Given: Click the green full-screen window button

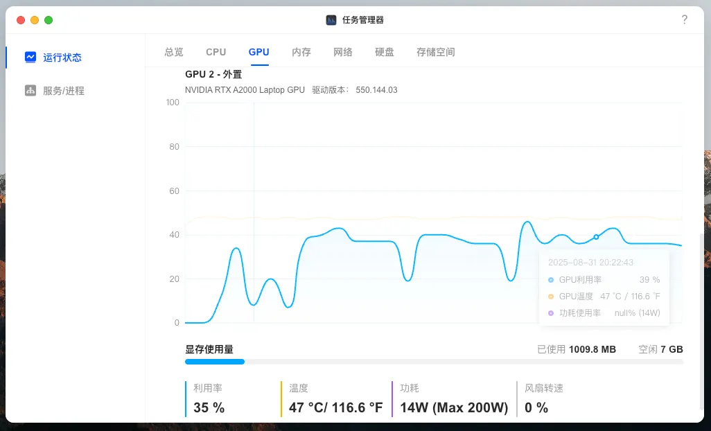Looking at the screenshot, I should [x=48, y=20].
